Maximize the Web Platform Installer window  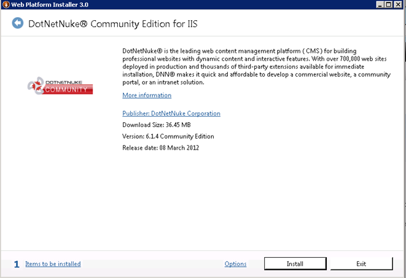[x=389, y=4]
